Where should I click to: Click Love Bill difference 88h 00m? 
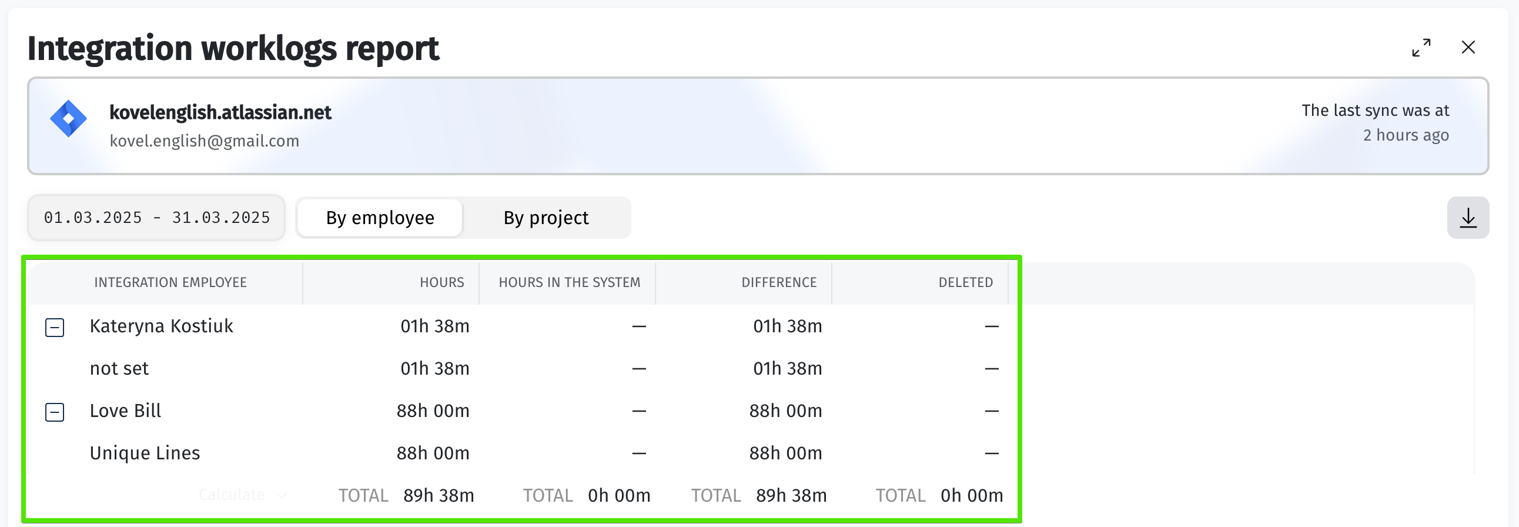785,411
